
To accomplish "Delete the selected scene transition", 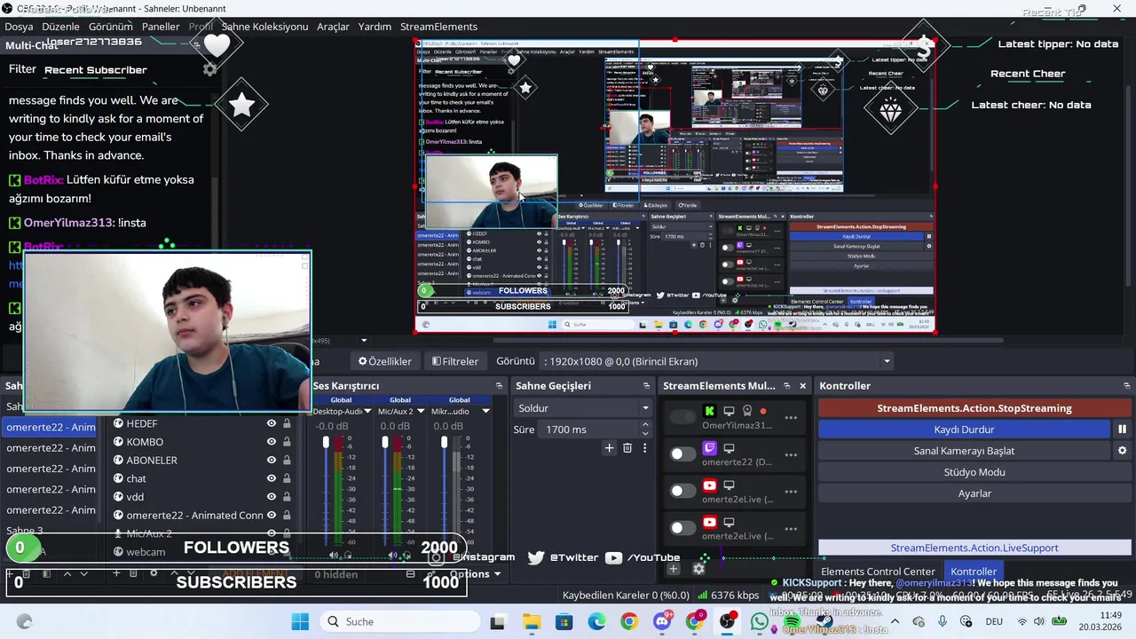I will coord(627,448).
